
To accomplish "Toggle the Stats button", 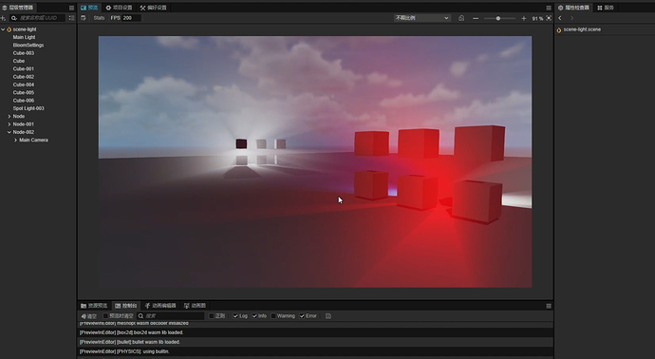I will [99, 18].
